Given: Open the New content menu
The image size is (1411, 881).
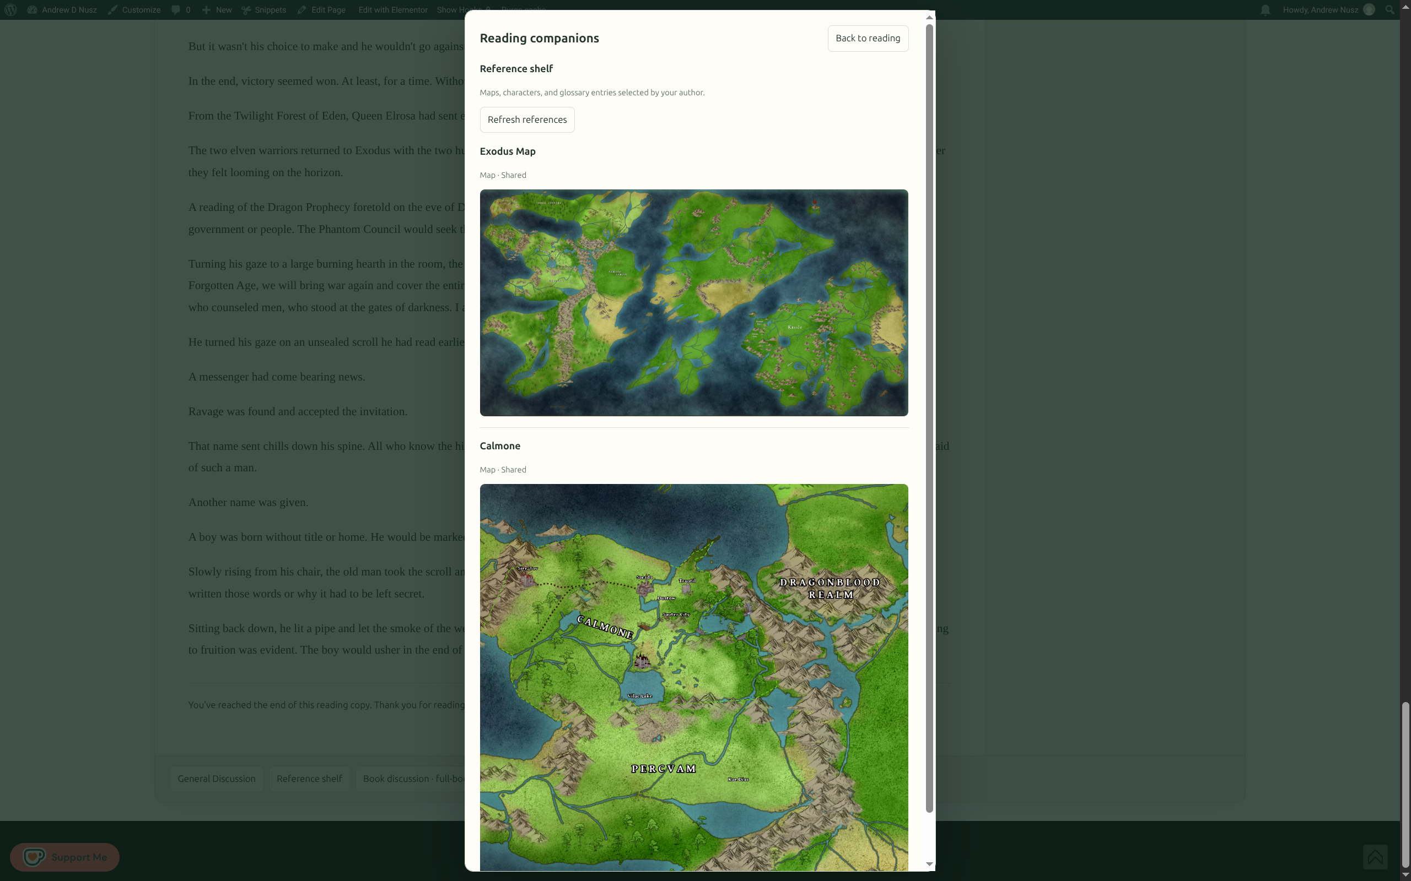Looking at the screenshot, I should pos(217,10).
